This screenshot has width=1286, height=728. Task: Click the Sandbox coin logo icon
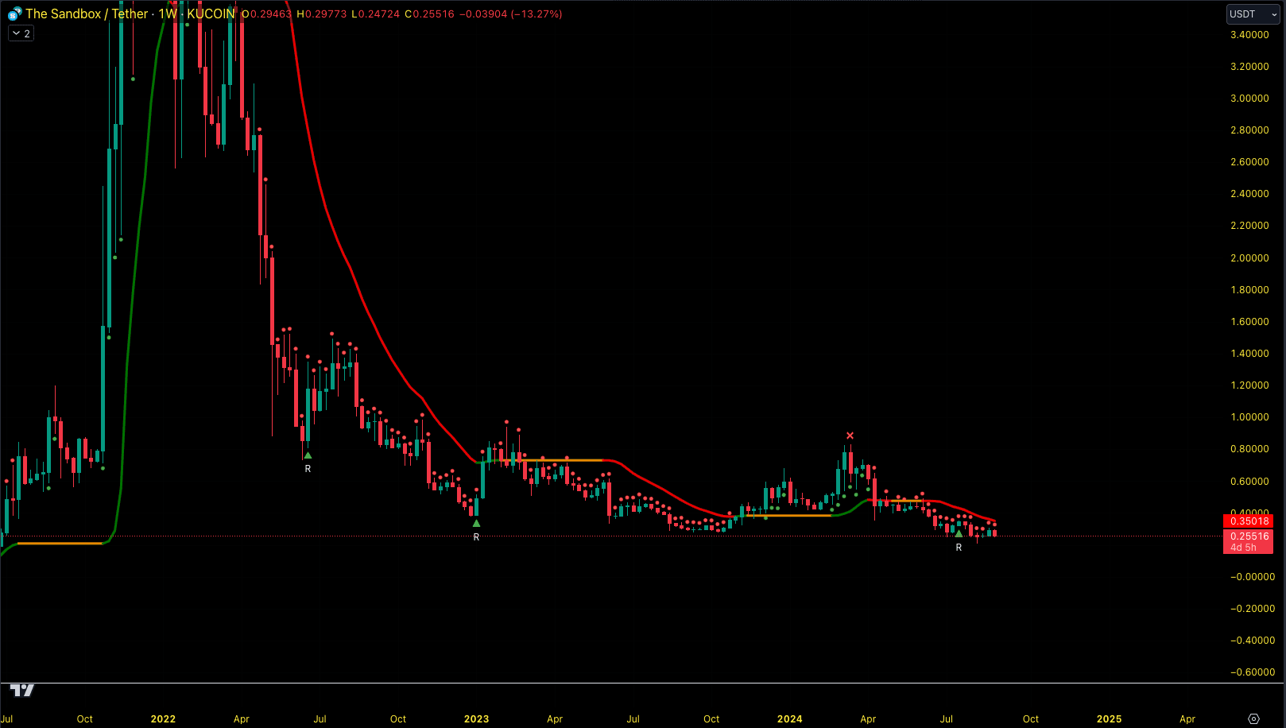tap(14, 14)
